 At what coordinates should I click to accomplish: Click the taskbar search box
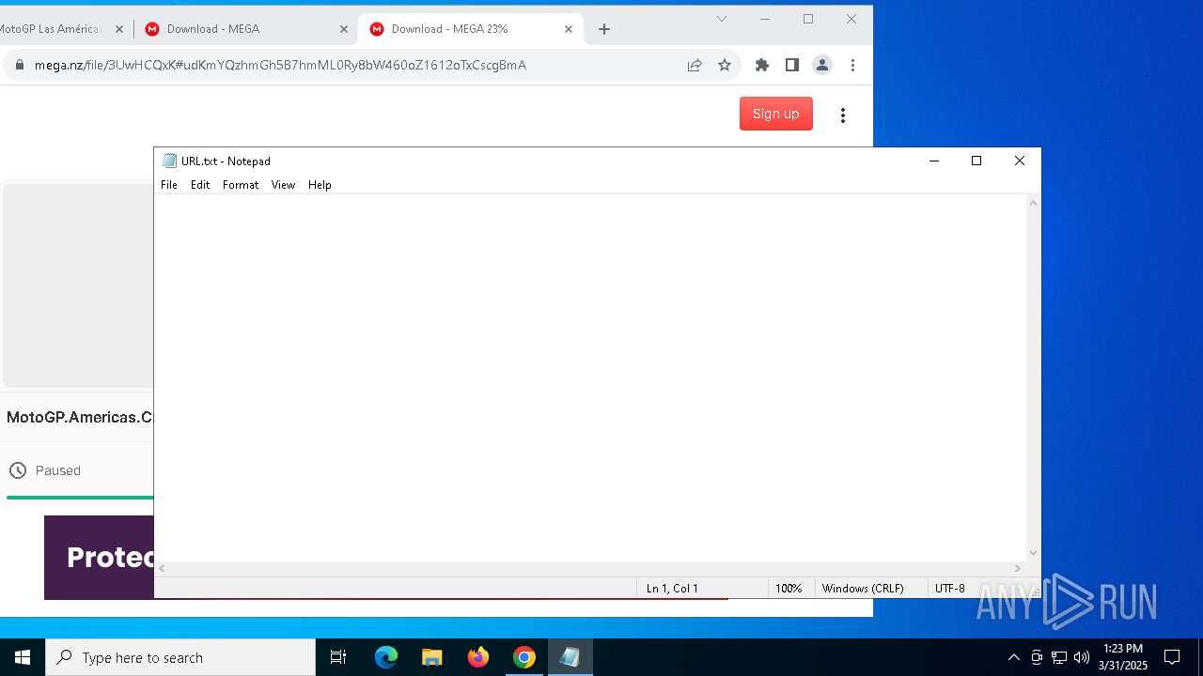[x=180, y=657]
